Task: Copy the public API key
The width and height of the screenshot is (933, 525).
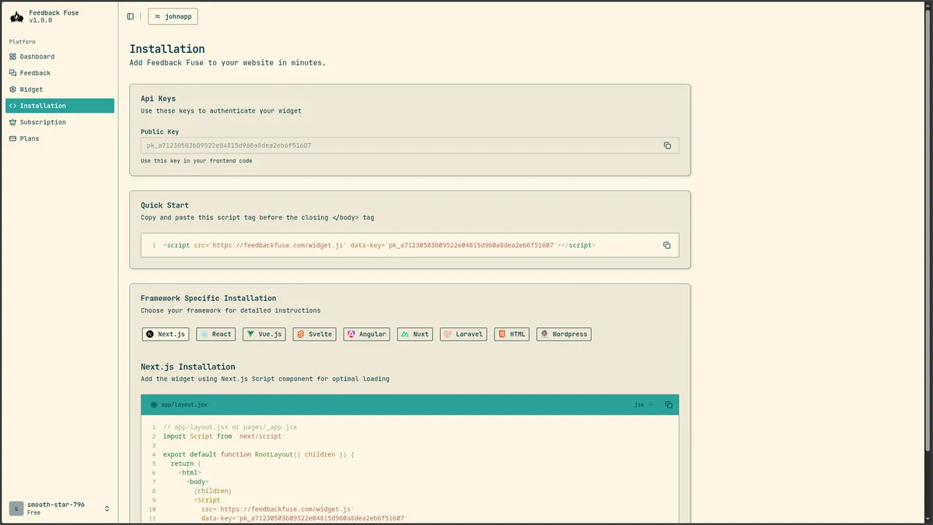Action: pos(667,145)
